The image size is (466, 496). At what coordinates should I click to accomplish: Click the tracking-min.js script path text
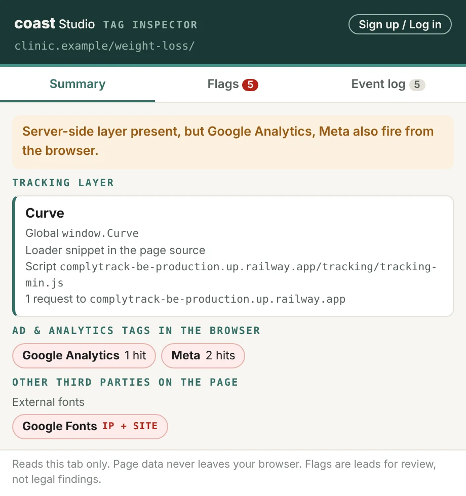(x=231, y=274)
